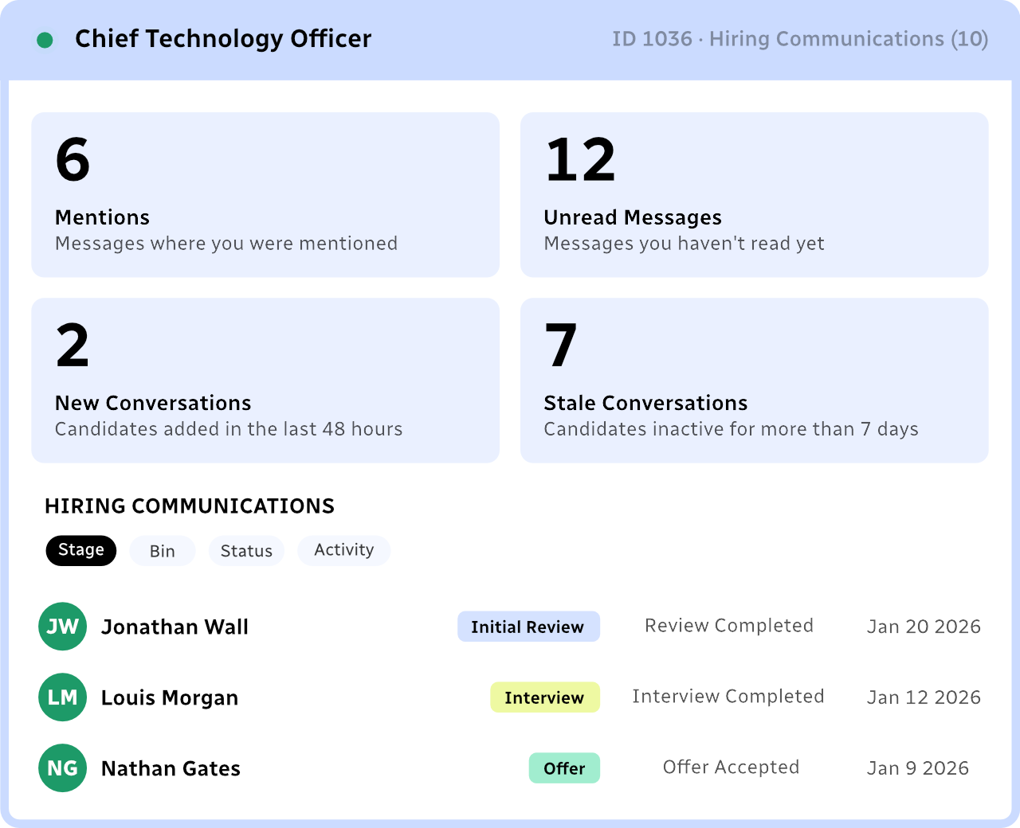Screen dimensions: 1020x828
Task: Click the yellow Interview stage badge
Action: click(545, 697)
